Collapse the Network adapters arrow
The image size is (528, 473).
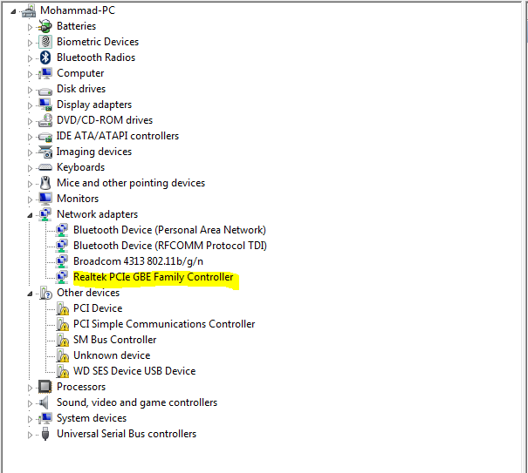tap(30, 215)
